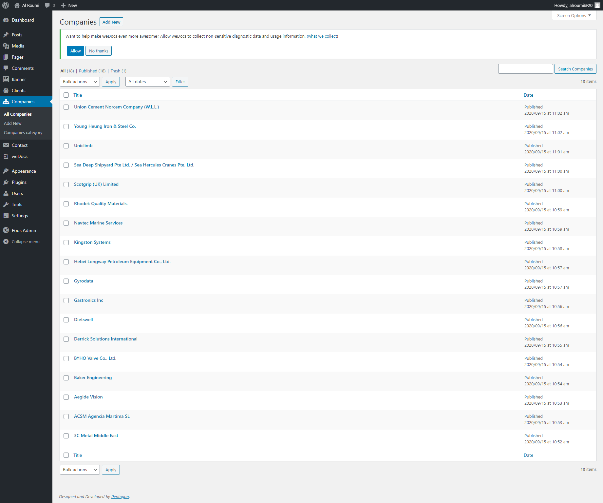Screen dimensions: 603x503
Task: Click the WordPress logo icon
Action: click(x=6, y=5)
